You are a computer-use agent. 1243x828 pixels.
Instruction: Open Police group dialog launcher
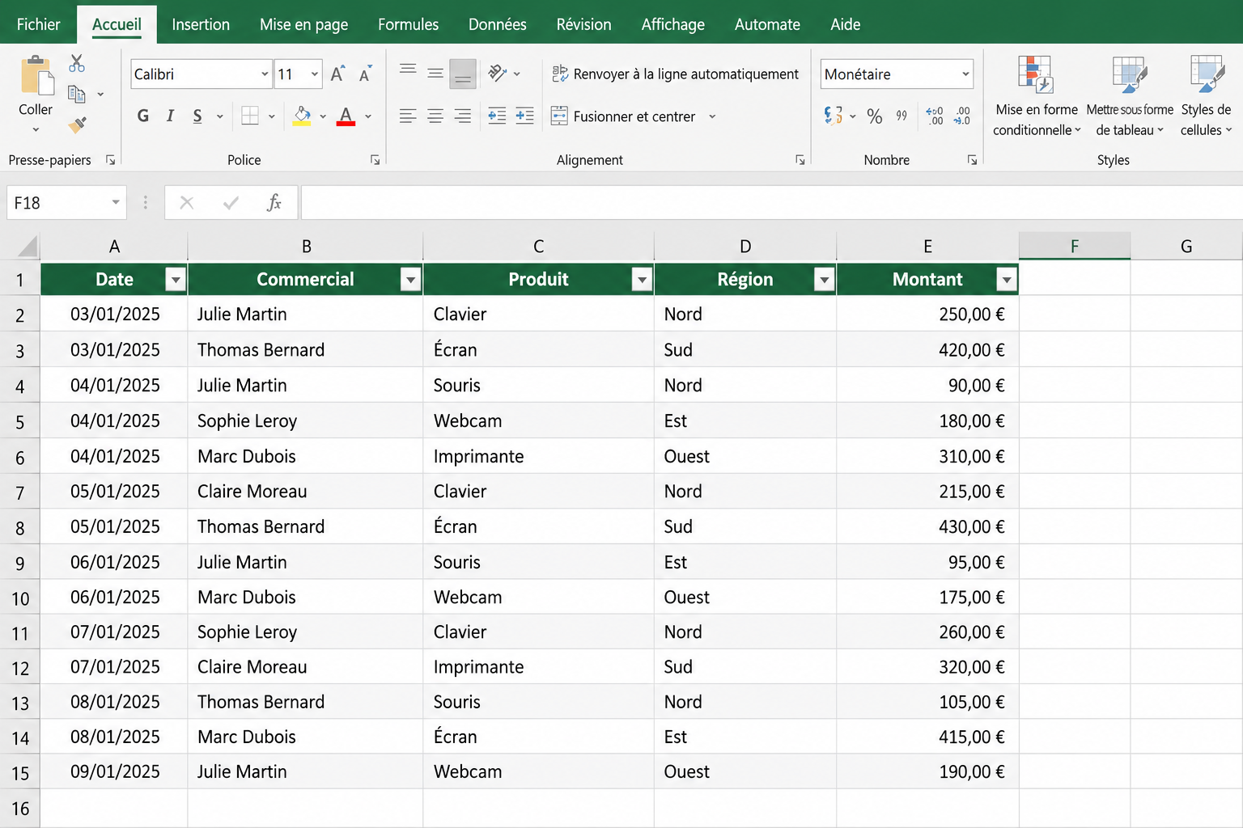coord(375,160)
